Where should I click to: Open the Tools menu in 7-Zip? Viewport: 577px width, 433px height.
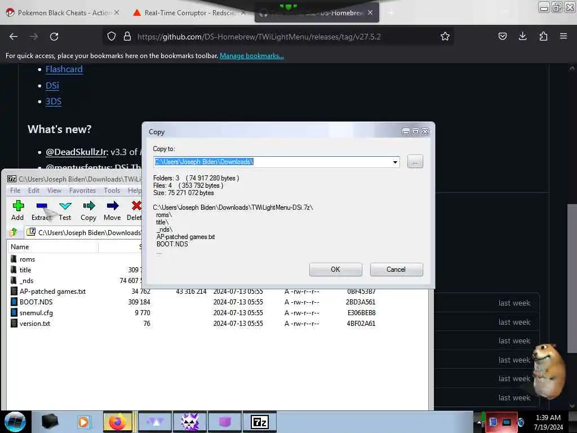point(112,191)
